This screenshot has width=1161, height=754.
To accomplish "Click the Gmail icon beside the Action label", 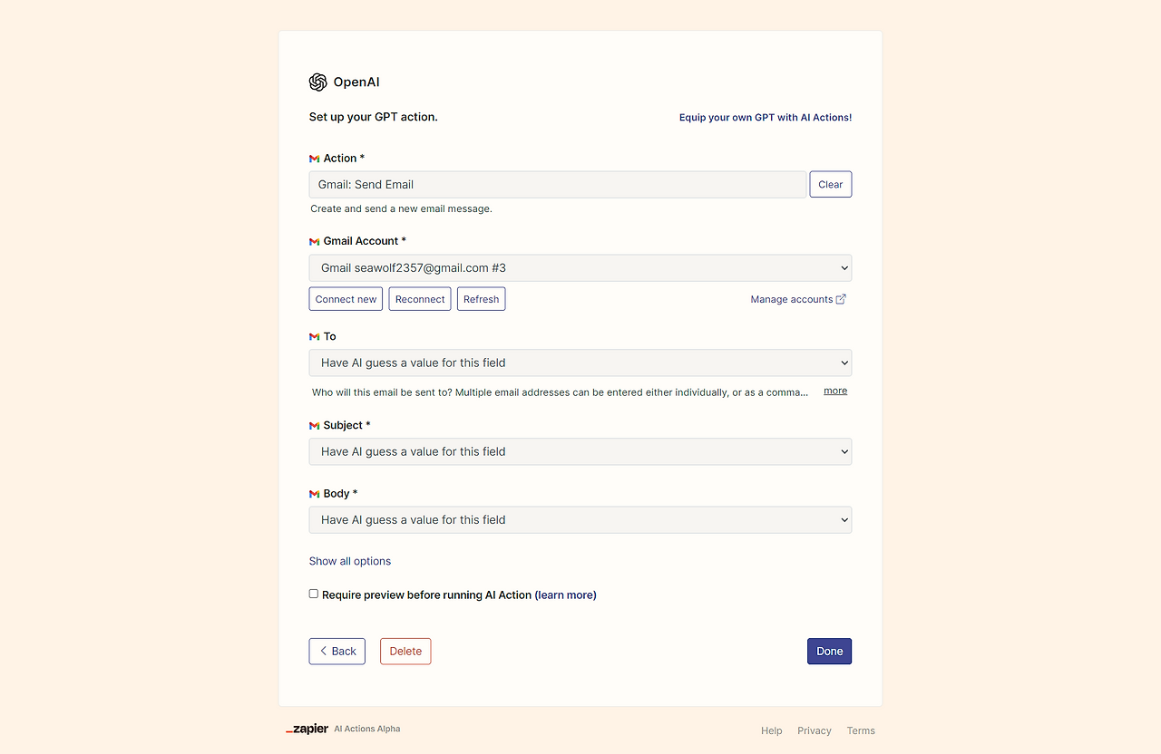I will tap(314, 157).
